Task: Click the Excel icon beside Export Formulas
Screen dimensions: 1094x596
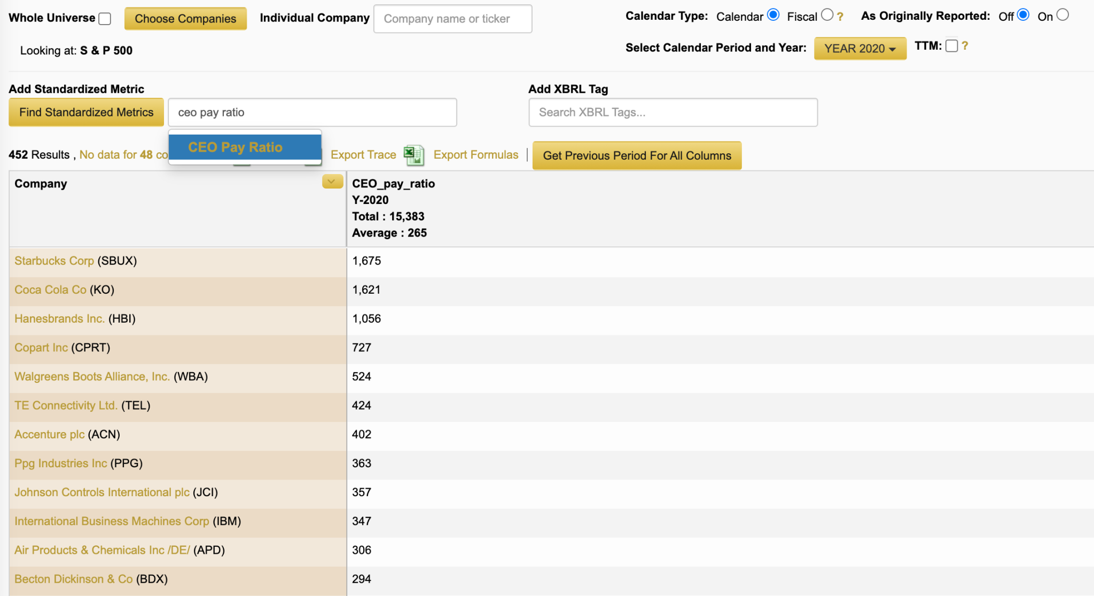Action: pyautogui.click(x=414, y=155)
